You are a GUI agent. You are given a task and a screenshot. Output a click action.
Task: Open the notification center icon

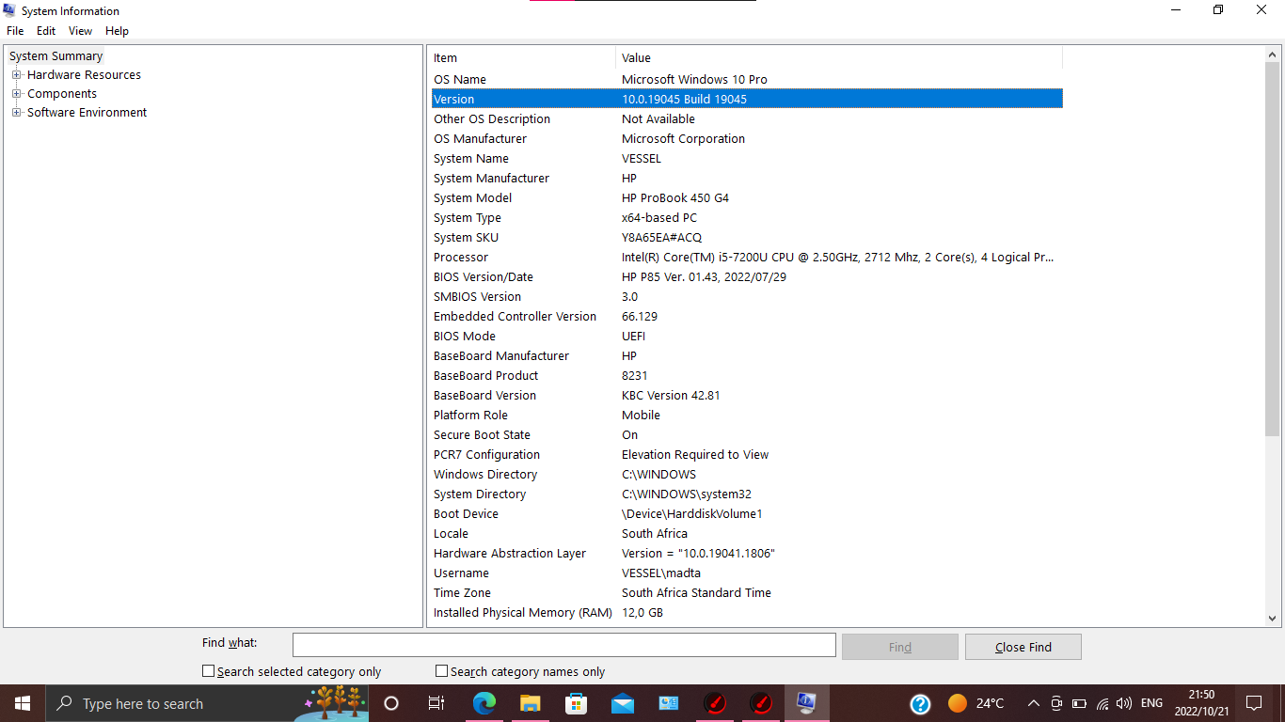(1254, 703)
